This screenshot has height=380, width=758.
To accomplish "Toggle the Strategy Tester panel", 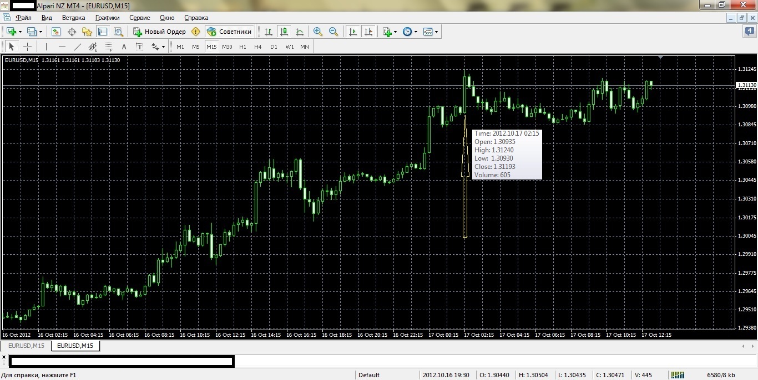I will click(x=117, y=32).
